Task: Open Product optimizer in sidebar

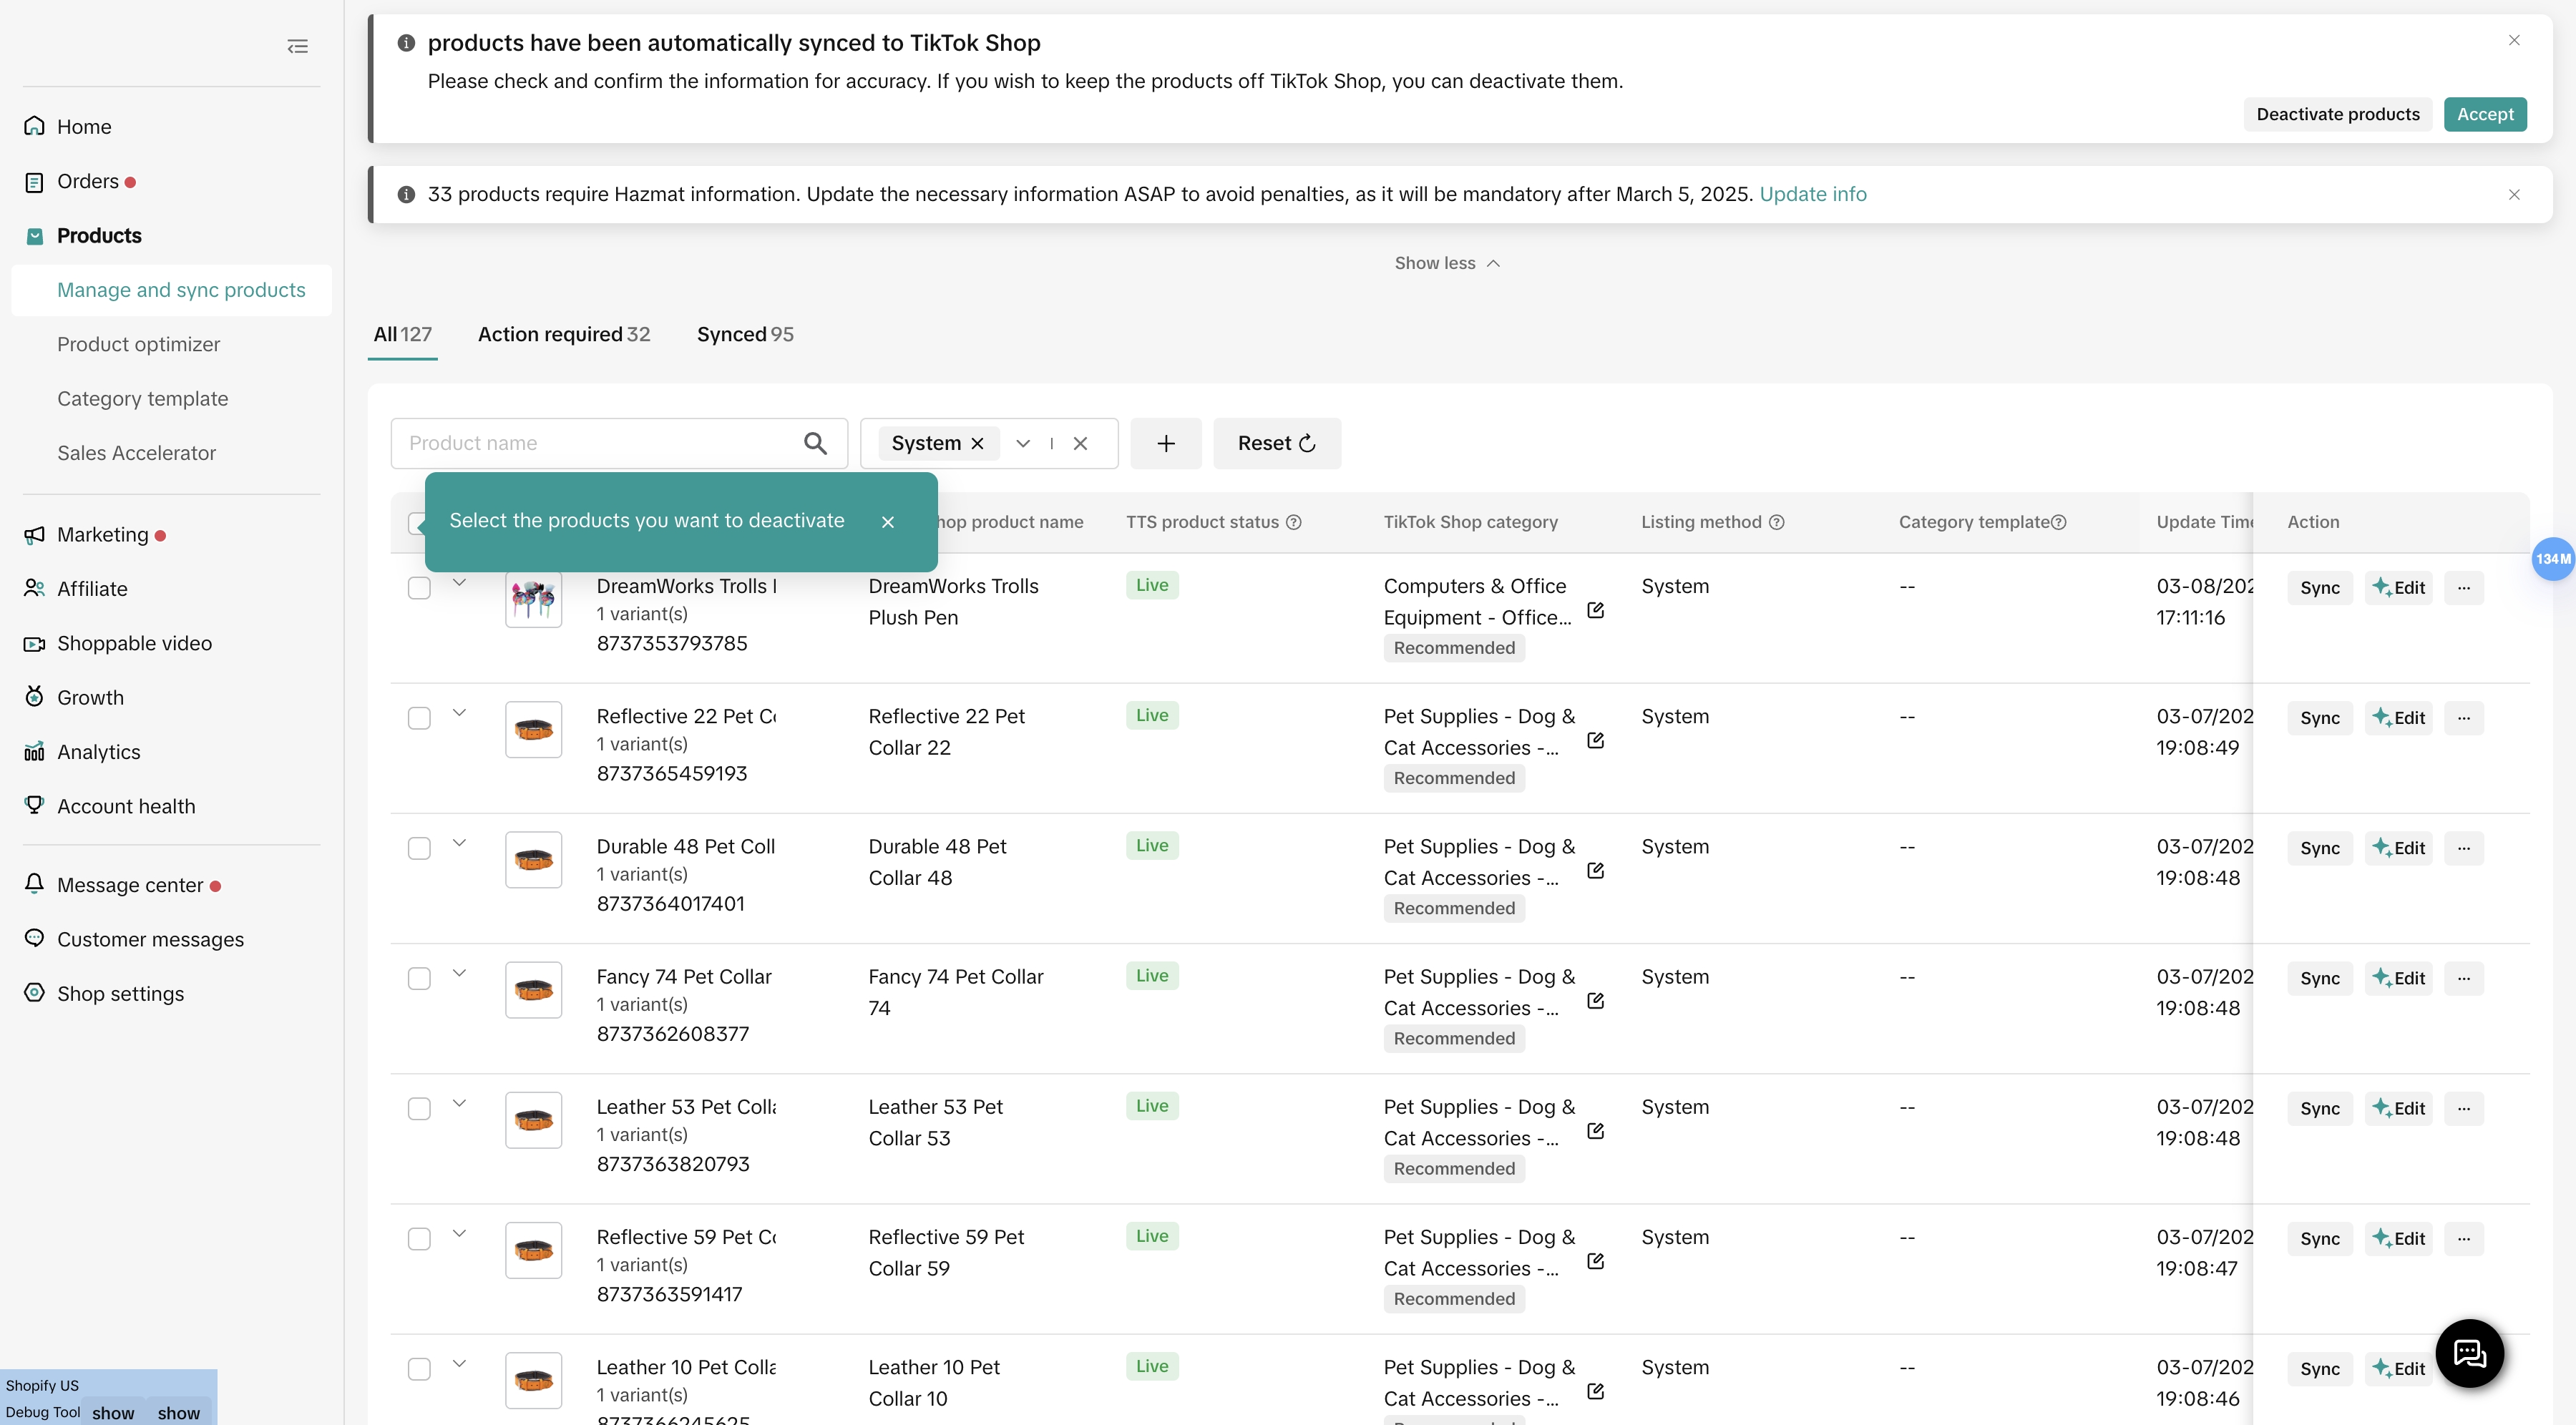Action: 138,344
